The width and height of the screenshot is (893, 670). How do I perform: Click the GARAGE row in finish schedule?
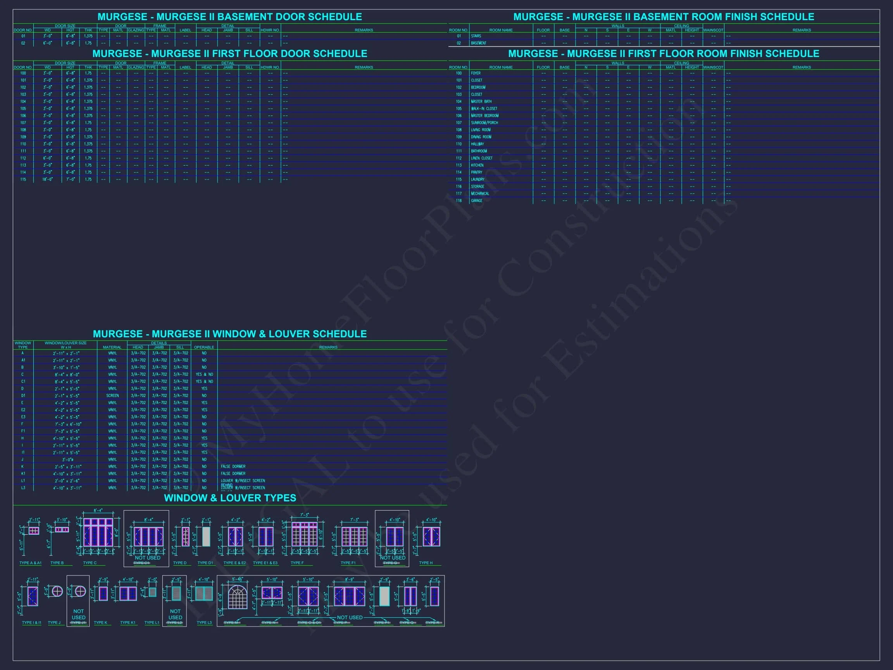pos(476,201)
